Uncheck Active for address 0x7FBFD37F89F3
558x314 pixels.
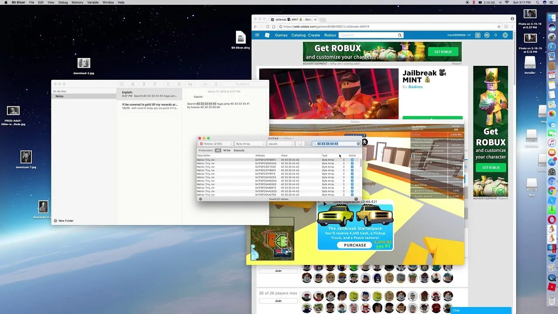(x=352, y=171)
